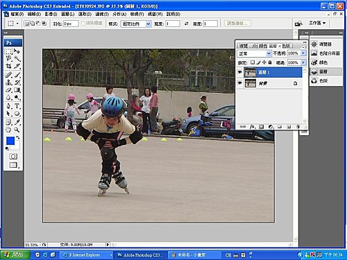The height and width of the screenshot is (260, 347).
Task: Hide the 背景 layer eye
Action: click(x=240, y=83)
